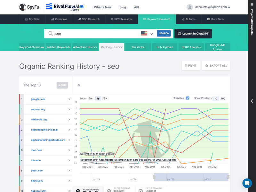Click the user account avatar icon
Viewport: 256px width, 192px height.
click(x=190, y=7)
